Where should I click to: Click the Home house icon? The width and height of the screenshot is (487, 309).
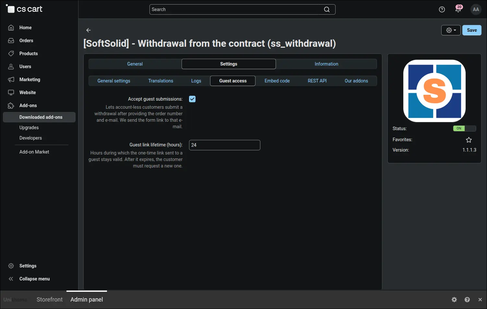11,28
